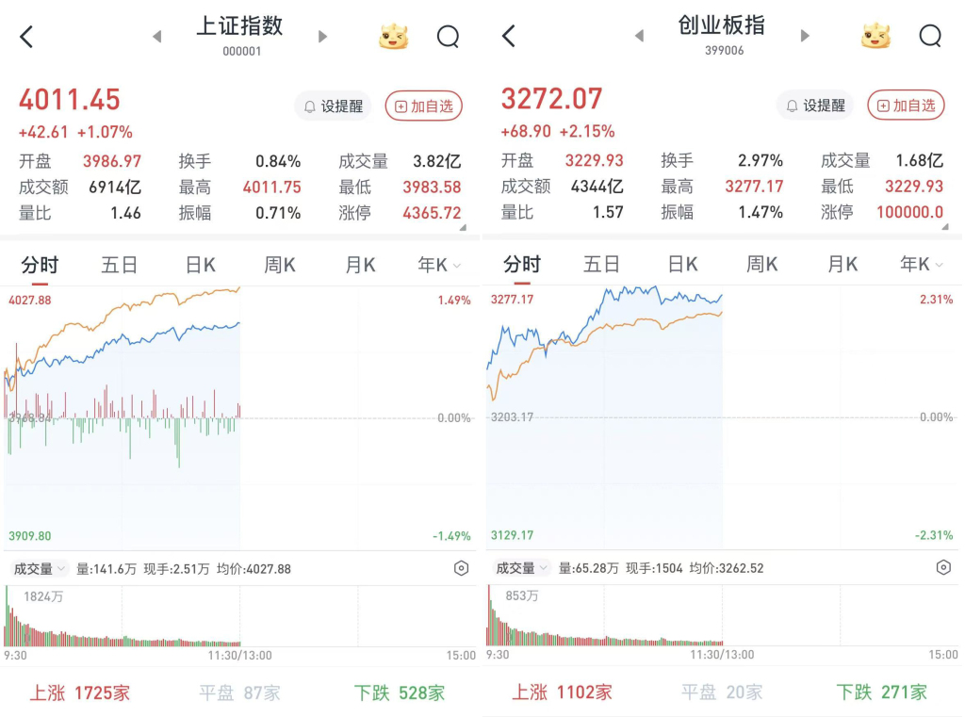Tap mascot icon beside 上证指数 title
Image resolution: width=965 pixels, height=717 pixels.
coord(394,37)
